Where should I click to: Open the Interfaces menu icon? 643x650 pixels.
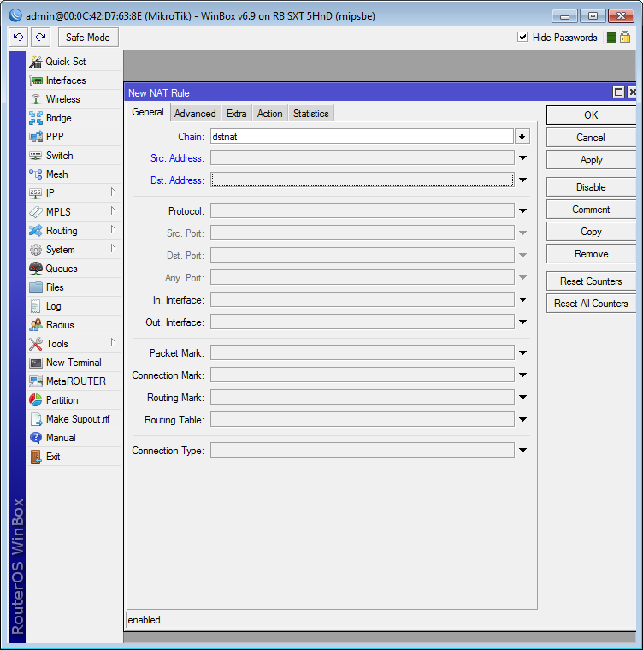[x=36, y=80]
